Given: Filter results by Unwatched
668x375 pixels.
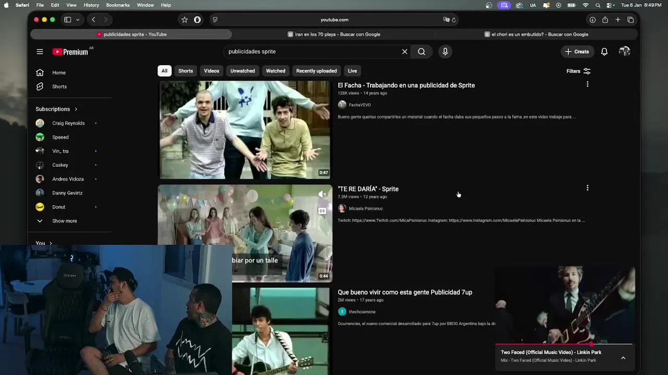Looking at the screenshot, I should 243,71.
